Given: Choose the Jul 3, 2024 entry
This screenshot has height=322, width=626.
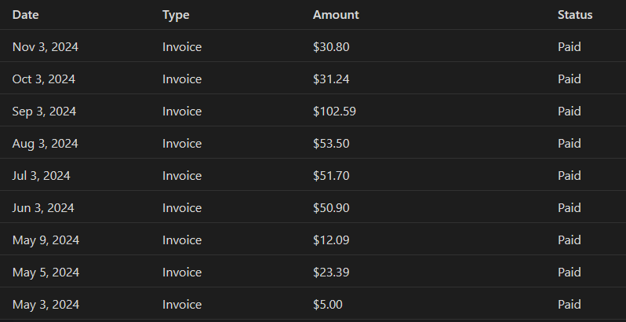Looking at the screenshot, I should pyautogui.click(x=42, y=176).
